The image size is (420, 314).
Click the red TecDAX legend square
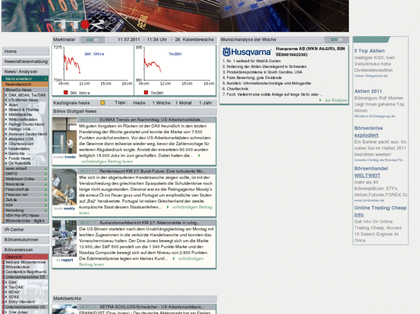tap(146, 92)
